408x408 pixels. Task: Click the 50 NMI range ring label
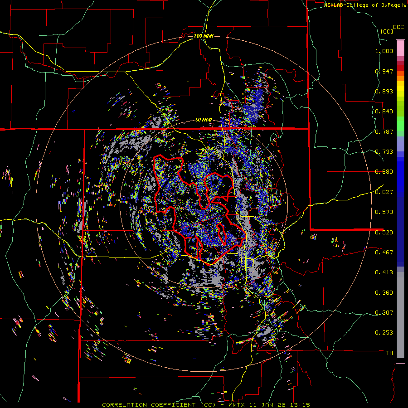pos(204,120)
